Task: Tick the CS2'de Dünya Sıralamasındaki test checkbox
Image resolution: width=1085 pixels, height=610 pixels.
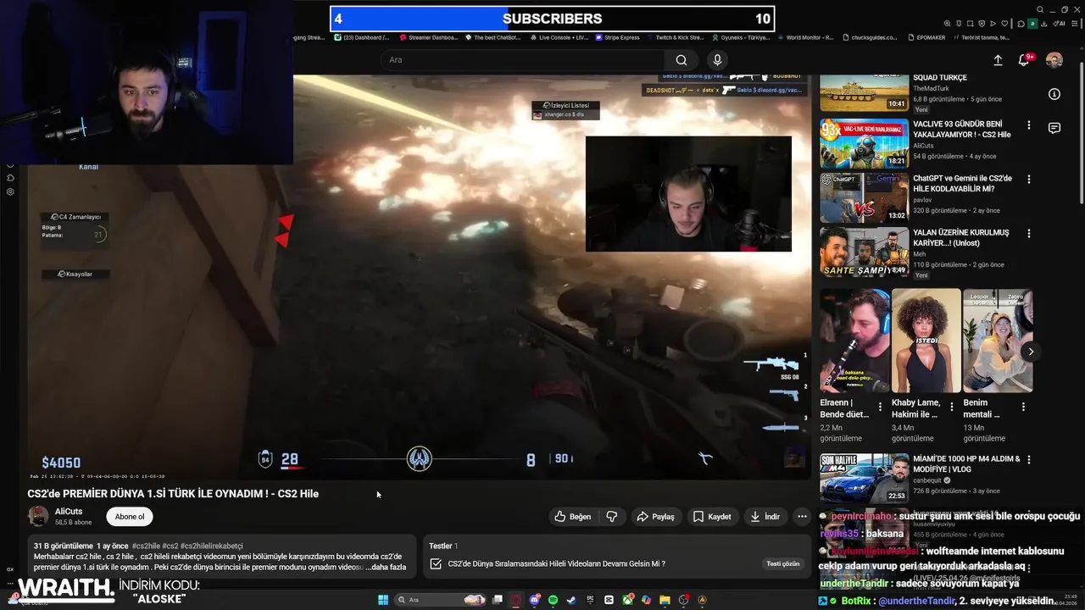Action: point(436,563)
